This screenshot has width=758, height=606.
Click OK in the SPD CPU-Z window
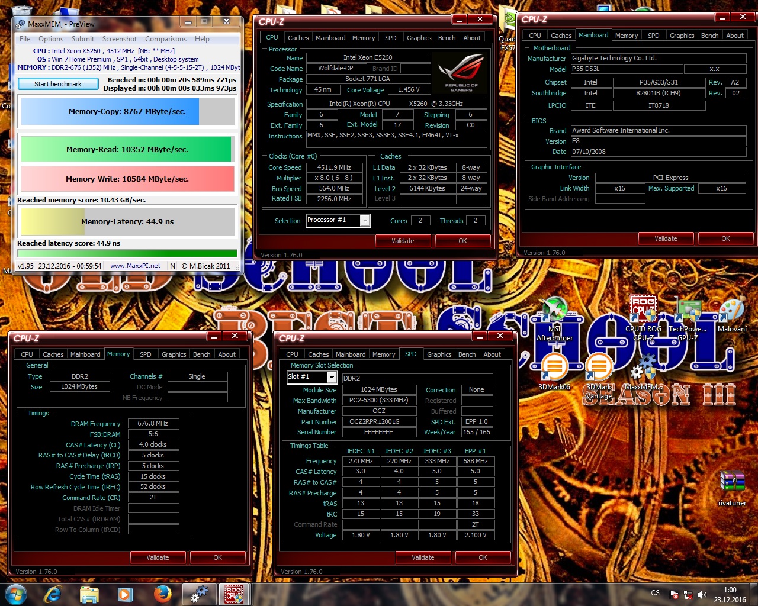pos(483,557)
